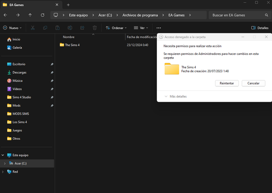Open the Ver dropdown
This screenshot has width=272, height=193.
point(141,28)
